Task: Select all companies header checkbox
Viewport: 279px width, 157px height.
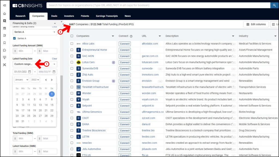Action: point(72,36)
